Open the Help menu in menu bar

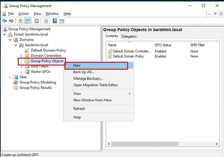coord(67,14)
